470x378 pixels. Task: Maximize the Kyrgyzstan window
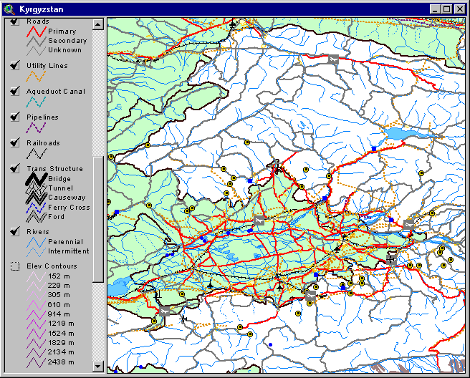click(446, 9)
